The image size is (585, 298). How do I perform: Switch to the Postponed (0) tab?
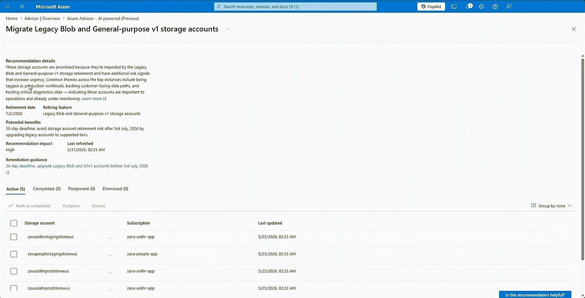point(82,189)
